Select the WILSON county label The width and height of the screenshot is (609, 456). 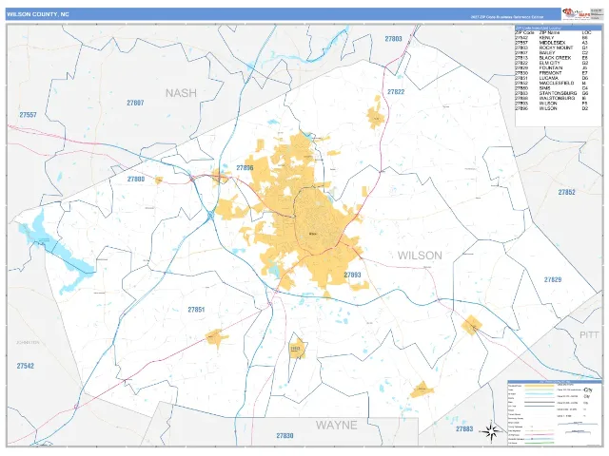(x=420, y=256)
